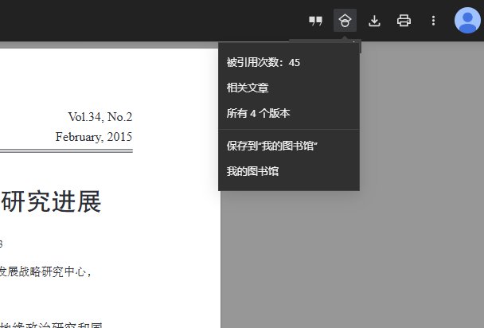This screenshot has width=484, height=328.
Task: Click the February, 2015 date text
Action: 94,137
